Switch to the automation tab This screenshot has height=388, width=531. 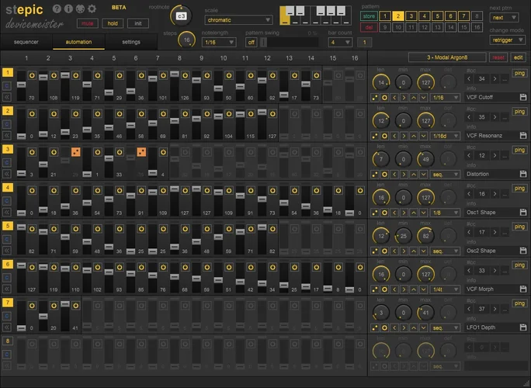point(78,42)
